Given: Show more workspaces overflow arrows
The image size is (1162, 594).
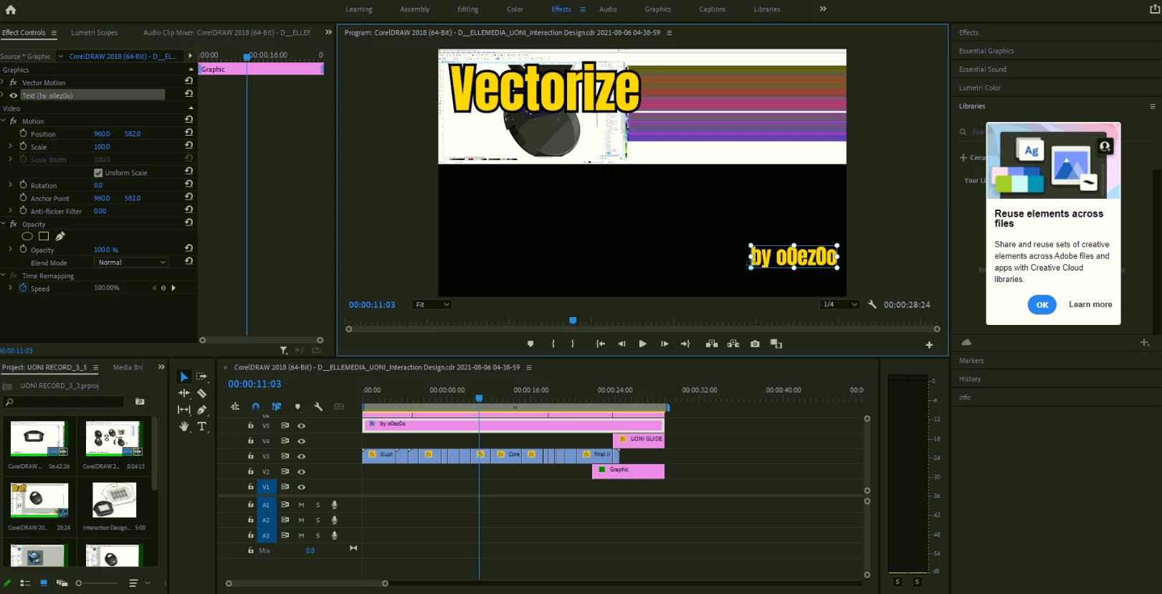Looking at the screenshot, I should 823,9.
